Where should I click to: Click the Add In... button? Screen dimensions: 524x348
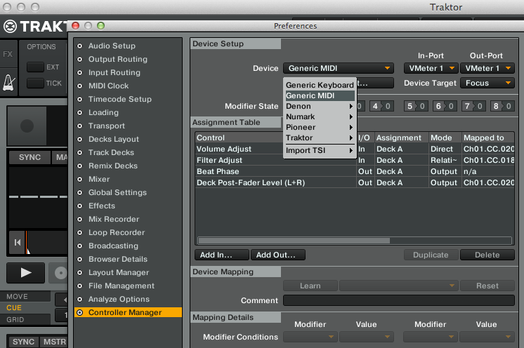click(x=221, y=255)
